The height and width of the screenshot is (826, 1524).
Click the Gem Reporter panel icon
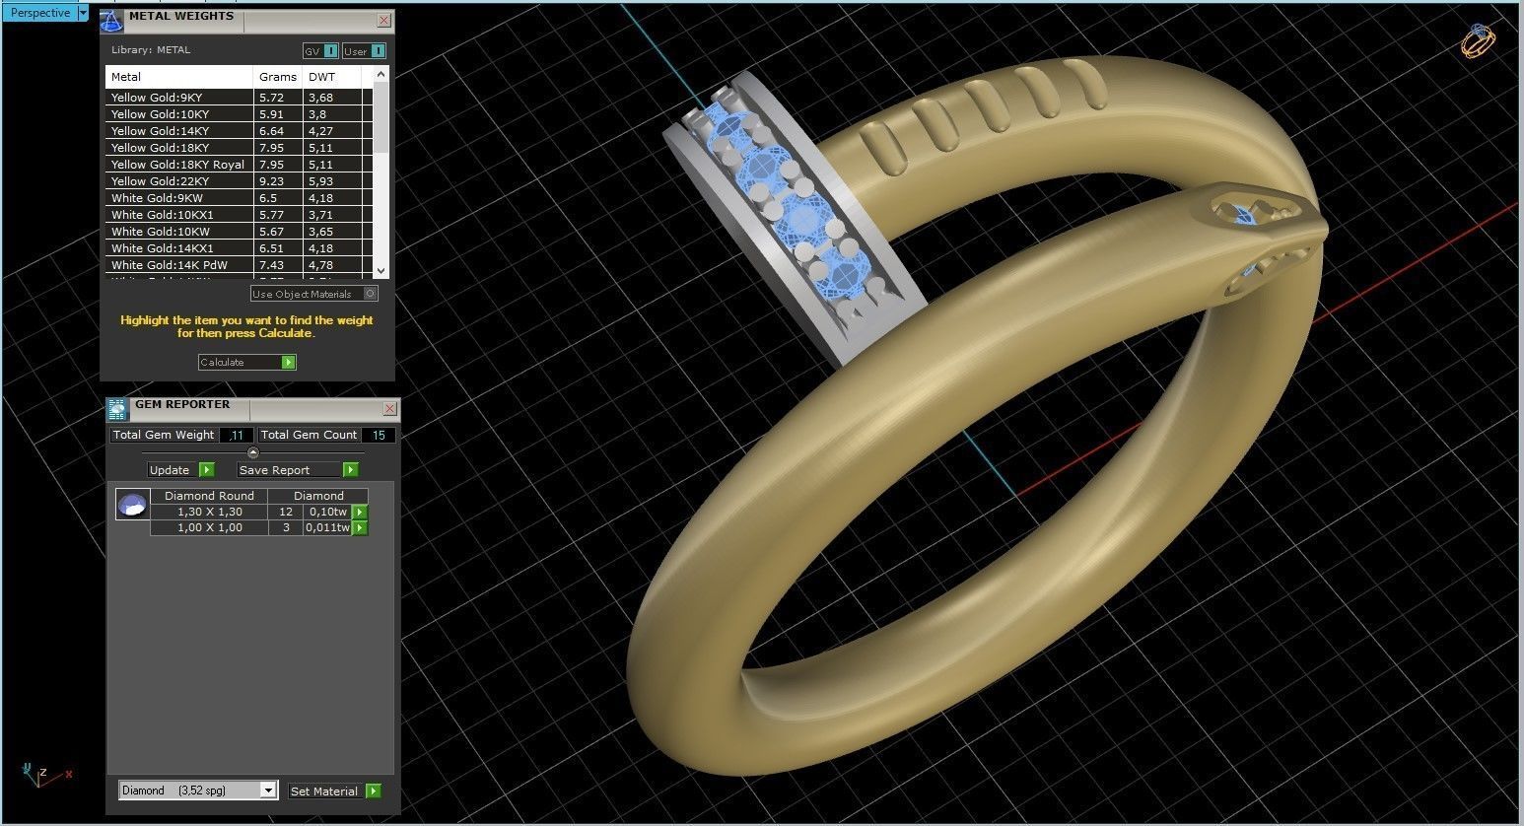(x=117, y=409)
